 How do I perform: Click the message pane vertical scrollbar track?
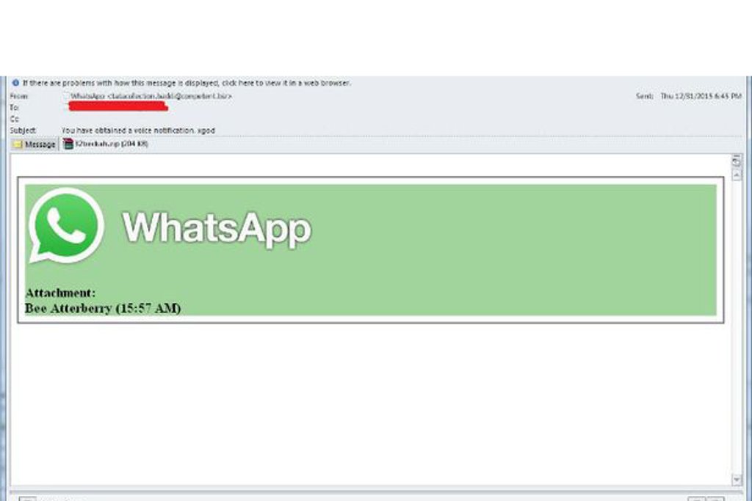tap(737, 327)
